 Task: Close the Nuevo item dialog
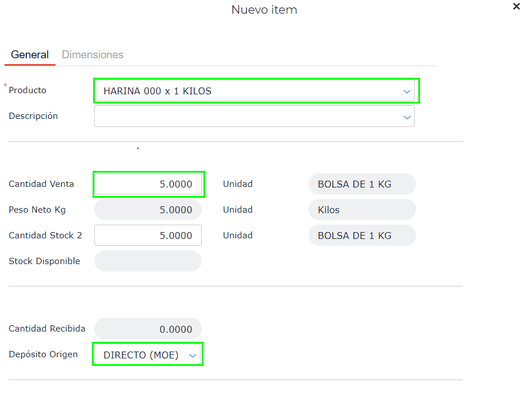pos(517,7)
